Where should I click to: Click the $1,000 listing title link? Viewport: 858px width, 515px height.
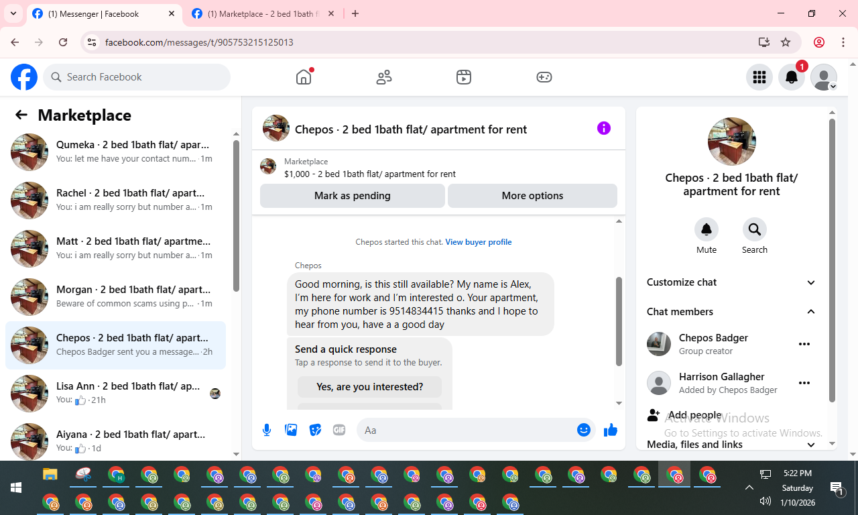tap(370, 174)
